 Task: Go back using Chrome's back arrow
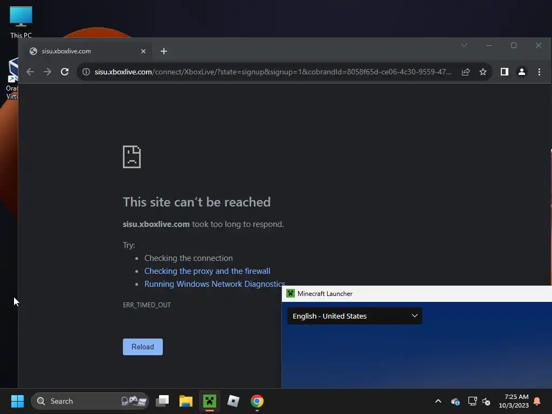tap(30, 72)
